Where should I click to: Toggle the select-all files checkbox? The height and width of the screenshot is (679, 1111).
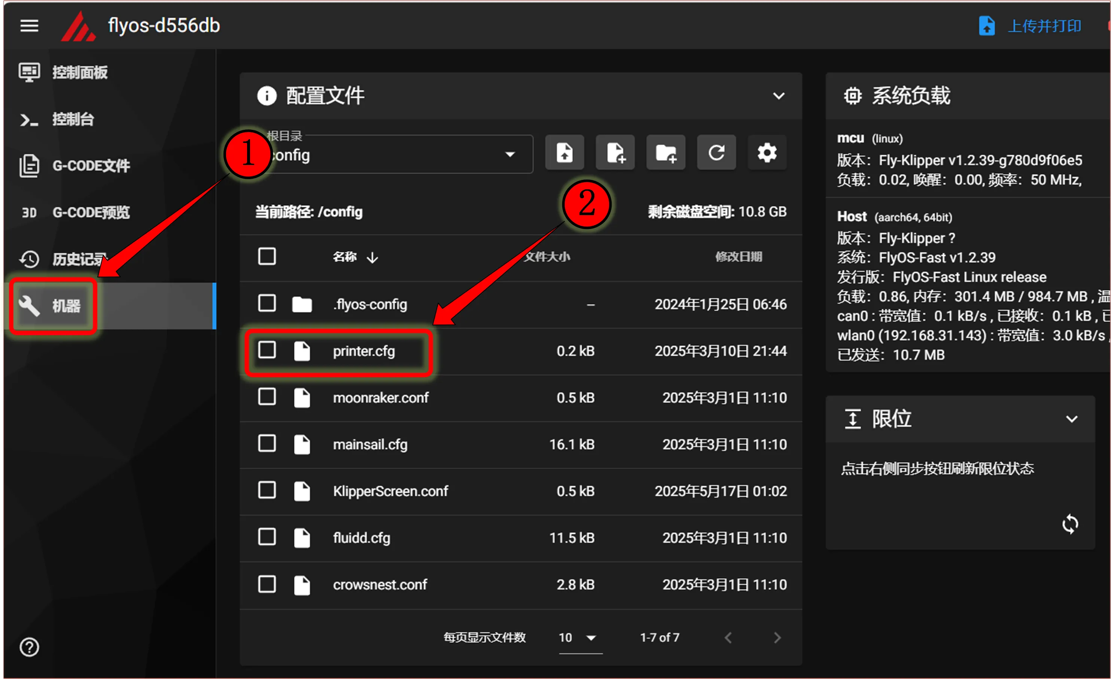pyautogui.click(x=267, y=256)
